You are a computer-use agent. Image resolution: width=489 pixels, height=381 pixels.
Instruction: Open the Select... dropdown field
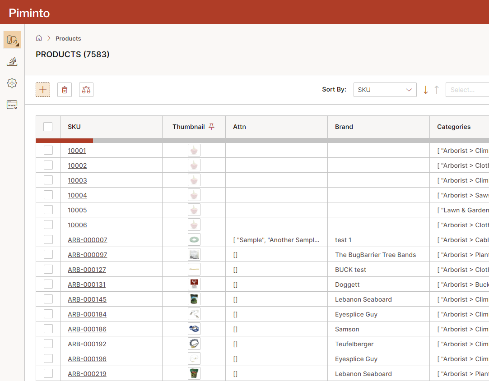[x=467, y=90]
